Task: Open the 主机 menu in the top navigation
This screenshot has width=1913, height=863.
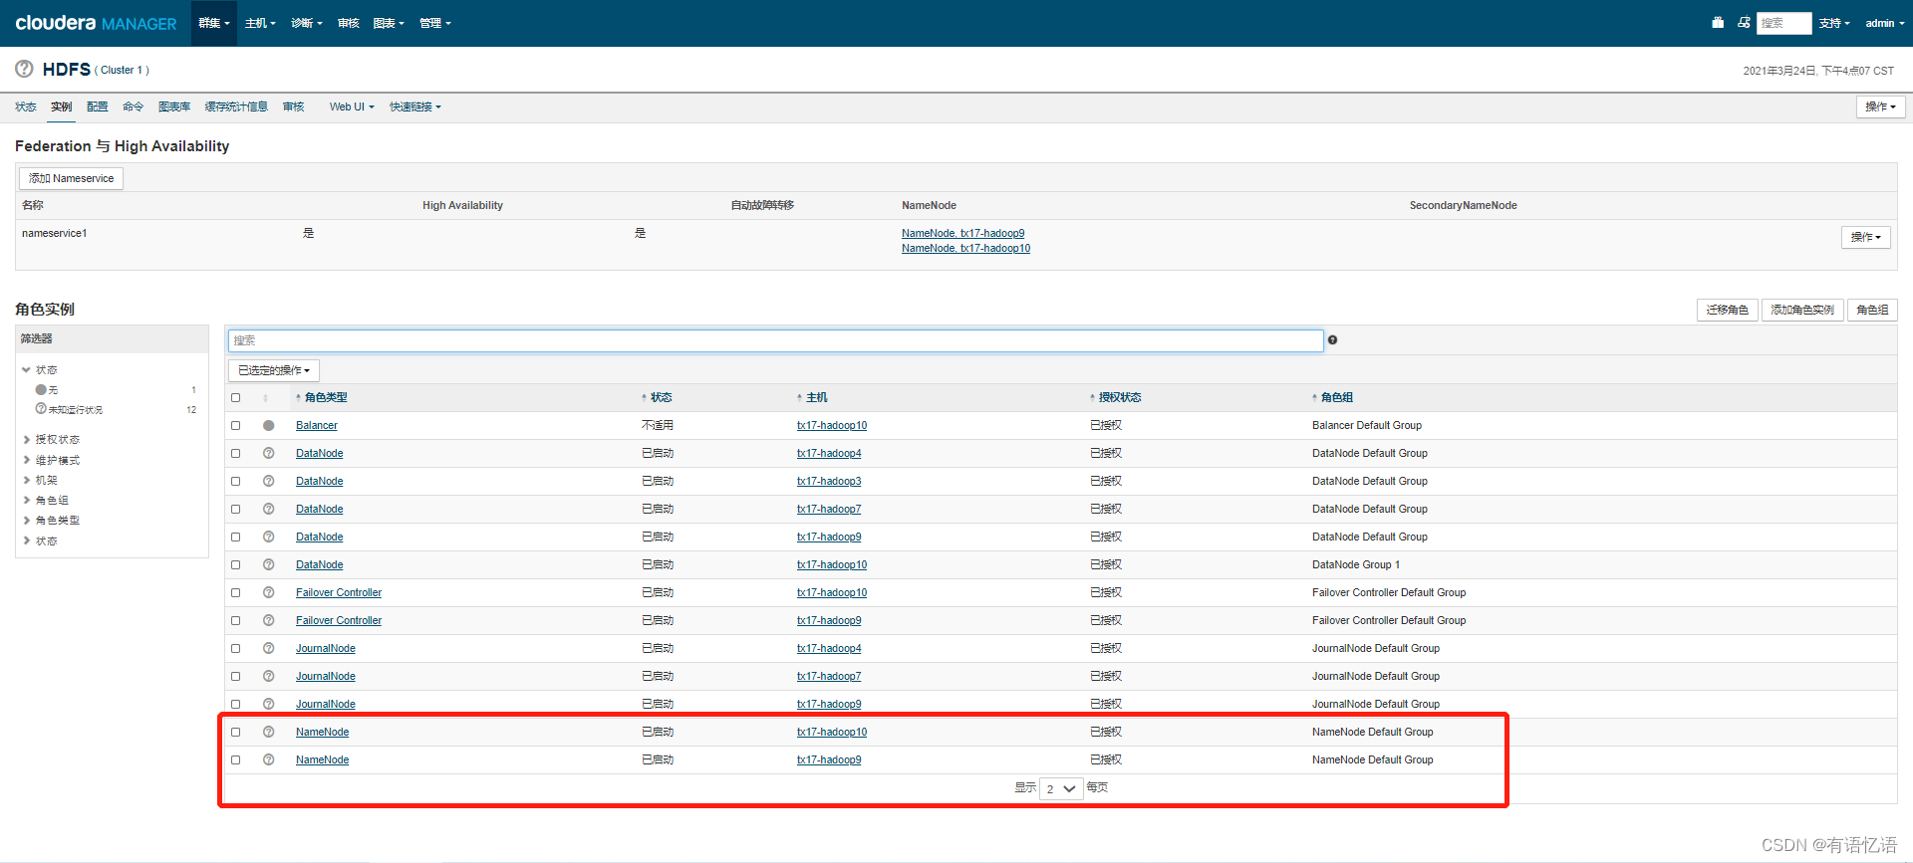Action: tap(260, 23)
